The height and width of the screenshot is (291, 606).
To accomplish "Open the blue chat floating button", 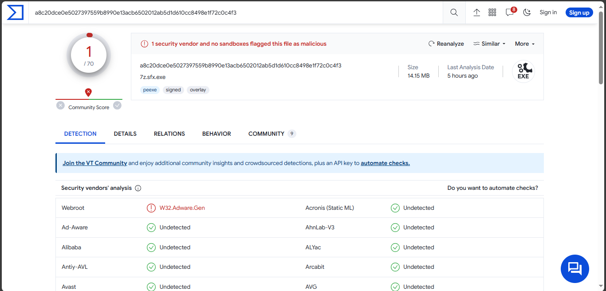I will (575, 269).
